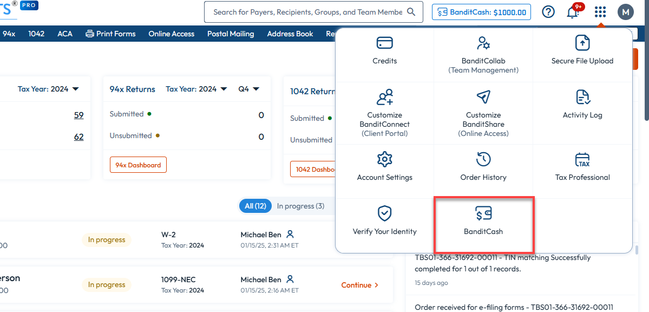Open the BanditCash wallet icon in menu
The width and height of the screenshot is (649, 312).
pos(483,213)
